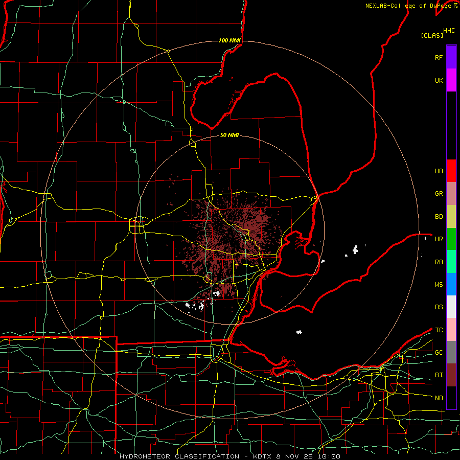The height and width of the screenshot is (460, 460).
Task: Click the HR legend label
Action: click(439, 239)
